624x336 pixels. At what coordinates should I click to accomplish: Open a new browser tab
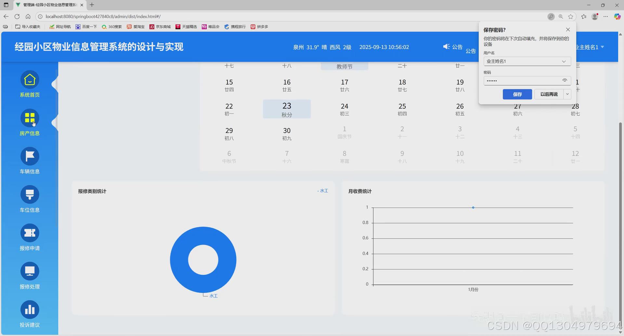pyautogui.click(x=92, y=5)
